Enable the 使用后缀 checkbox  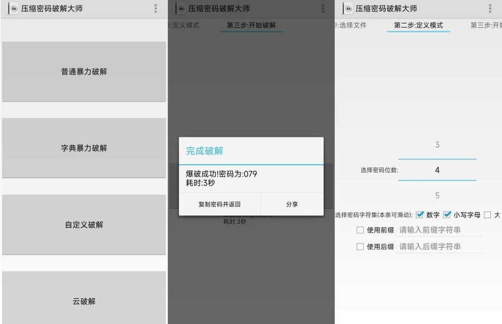click(x=360, y=247)
